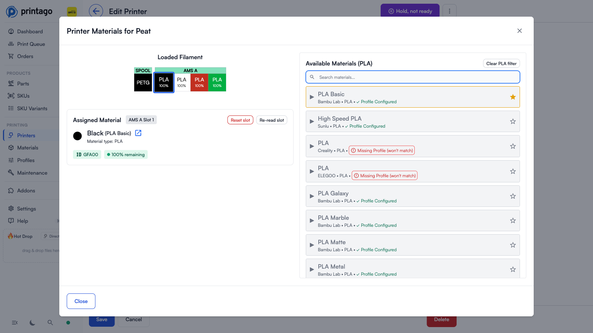Toggle dark mode moon icon
Viewport: 593px width, 333px height.
(33, 323)
